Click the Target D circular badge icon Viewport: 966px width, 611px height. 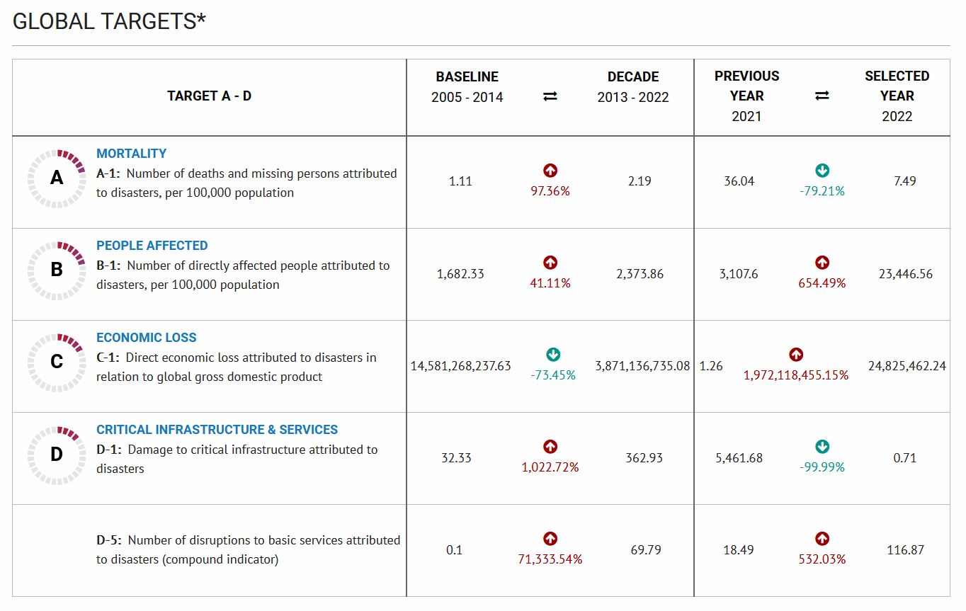click(x=57, y=455)
